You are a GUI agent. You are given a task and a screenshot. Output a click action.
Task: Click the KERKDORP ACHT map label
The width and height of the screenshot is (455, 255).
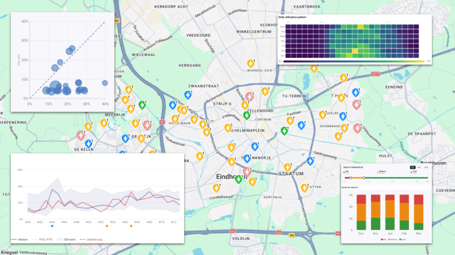[171, 7]
